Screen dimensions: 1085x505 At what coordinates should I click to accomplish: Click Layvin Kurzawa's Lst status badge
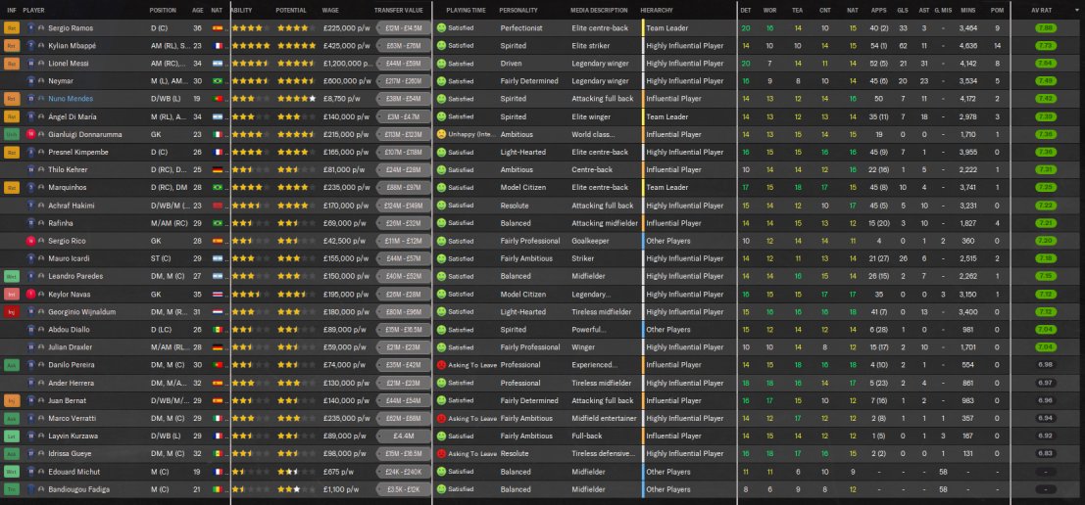(x=12, y=436)
